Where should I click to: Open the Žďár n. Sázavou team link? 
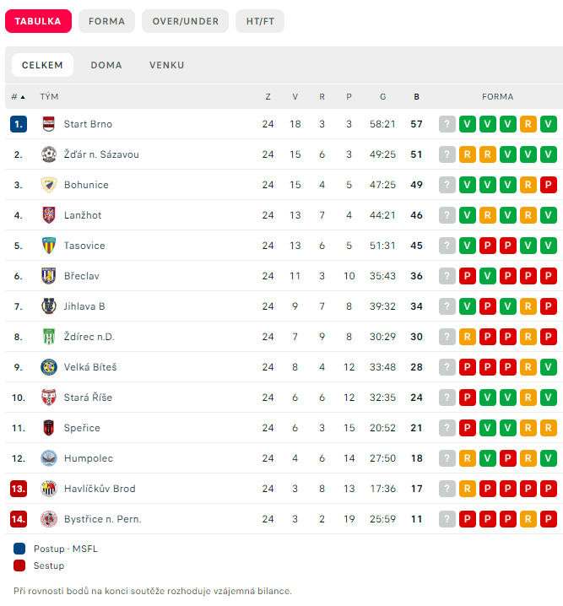(101, 154)
